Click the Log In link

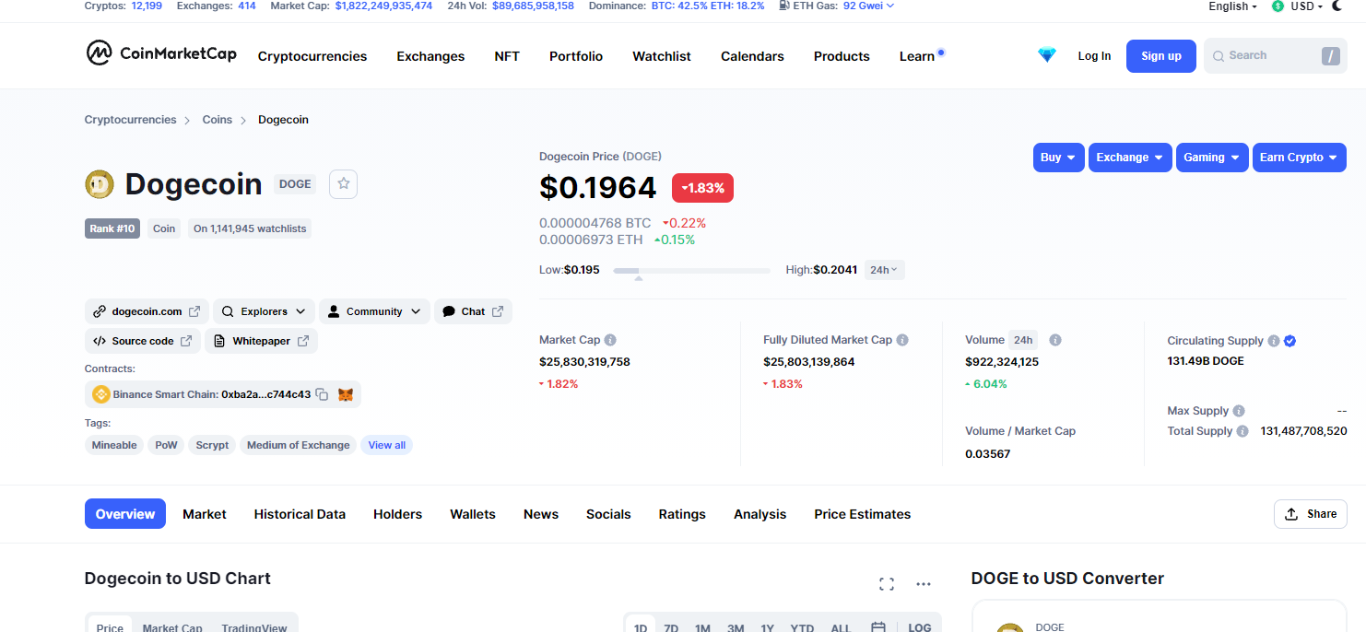coord(1094,56)
